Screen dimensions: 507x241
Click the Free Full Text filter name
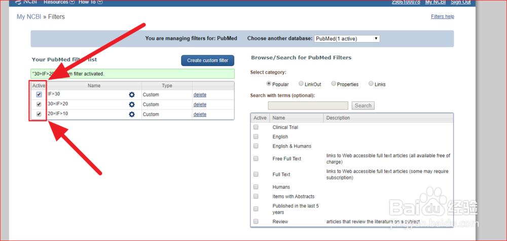(287, 158)
